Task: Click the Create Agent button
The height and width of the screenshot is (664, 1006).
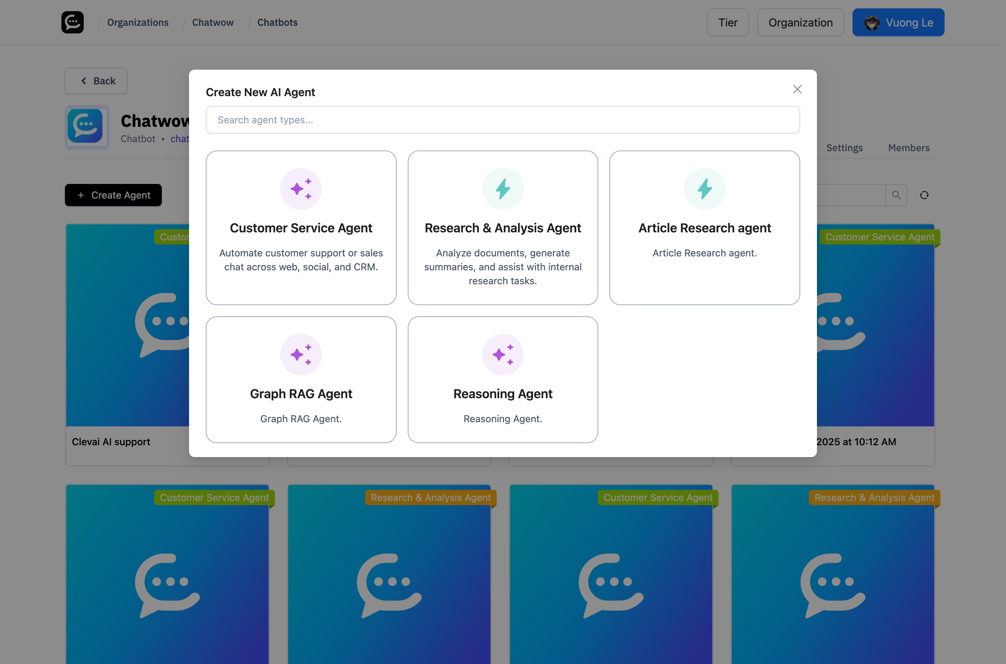Action: click(x=113, y=195)
